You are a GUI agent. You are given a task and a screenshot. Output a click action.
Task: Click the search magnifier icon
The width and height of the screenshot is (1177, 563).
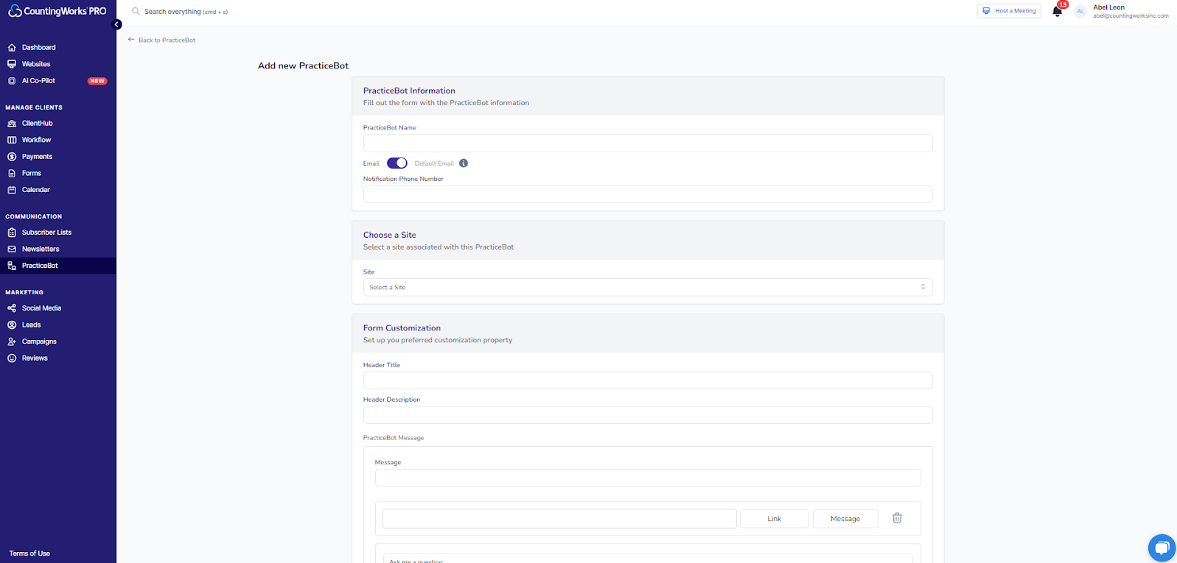pyautogui.click(x=136, y=11)
